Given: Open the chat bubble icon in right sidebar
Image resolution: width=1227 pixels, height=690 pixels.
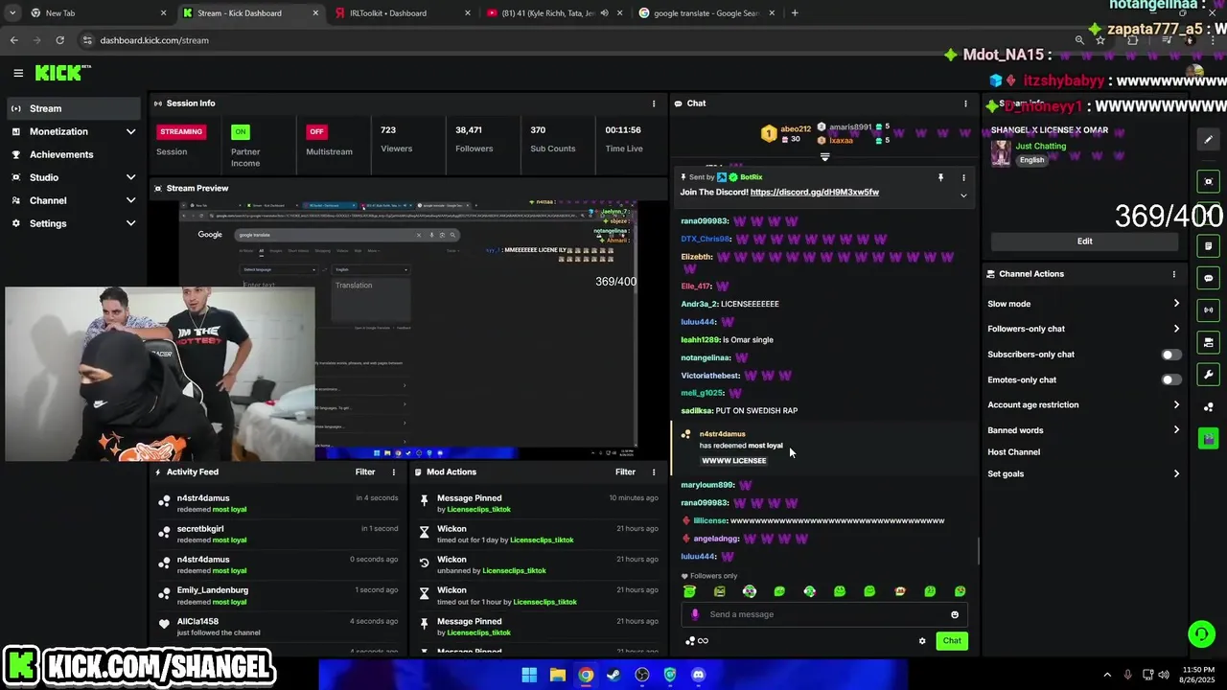Looking at the screenshot, I should (1208, 278).
